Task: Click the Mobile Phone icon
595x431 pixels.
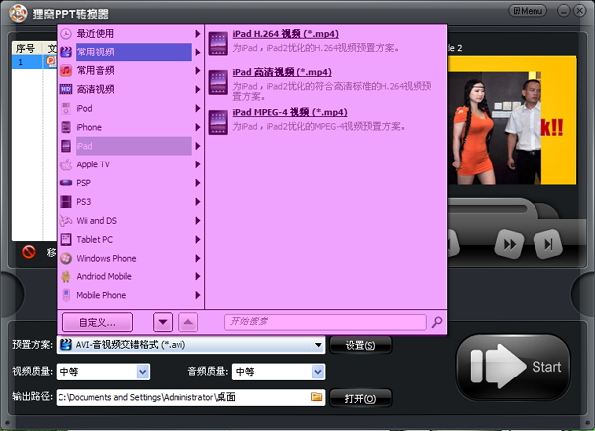Action: (x=66, y=295)
